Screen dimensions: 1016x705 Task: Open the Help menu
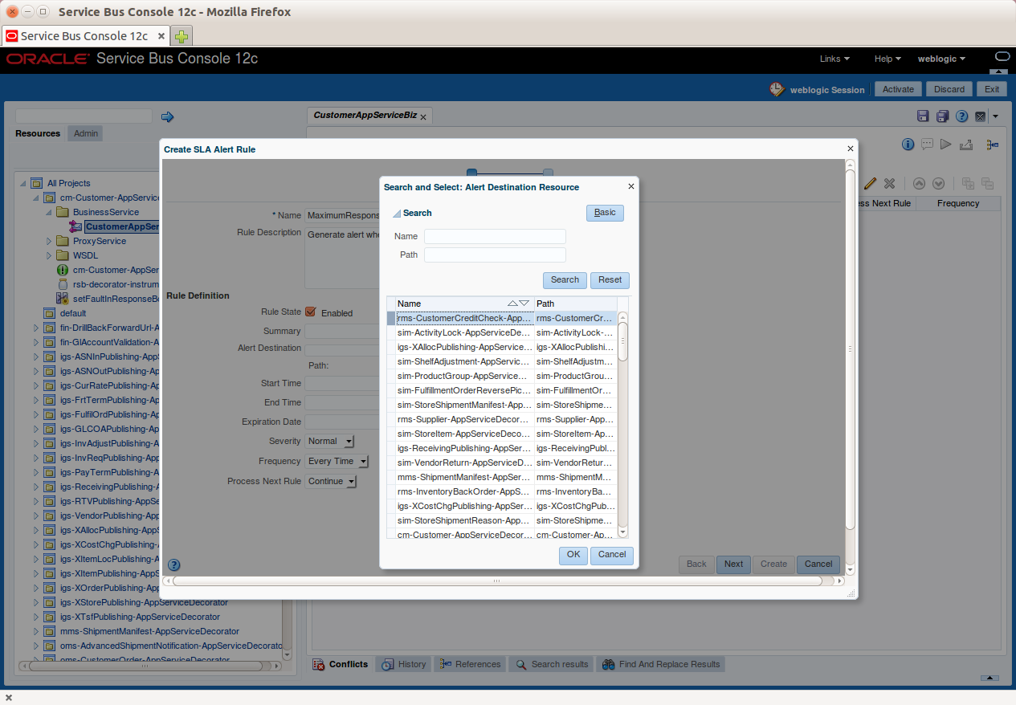(x=887, y=59)
